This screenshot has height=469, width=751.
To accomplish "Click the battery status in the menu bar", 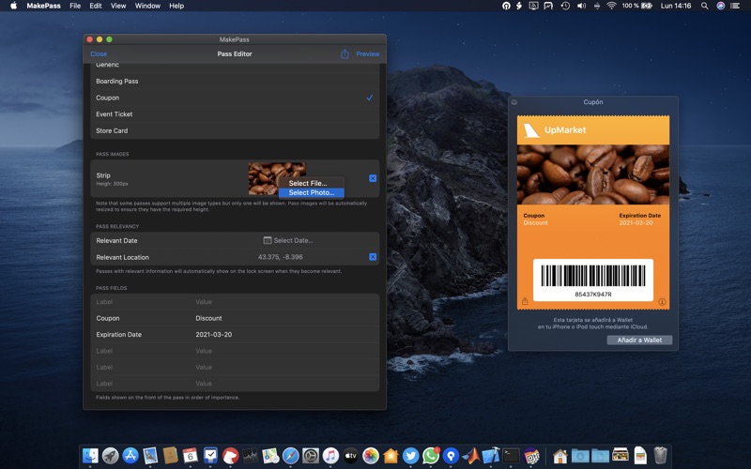I will pos(637,6).
